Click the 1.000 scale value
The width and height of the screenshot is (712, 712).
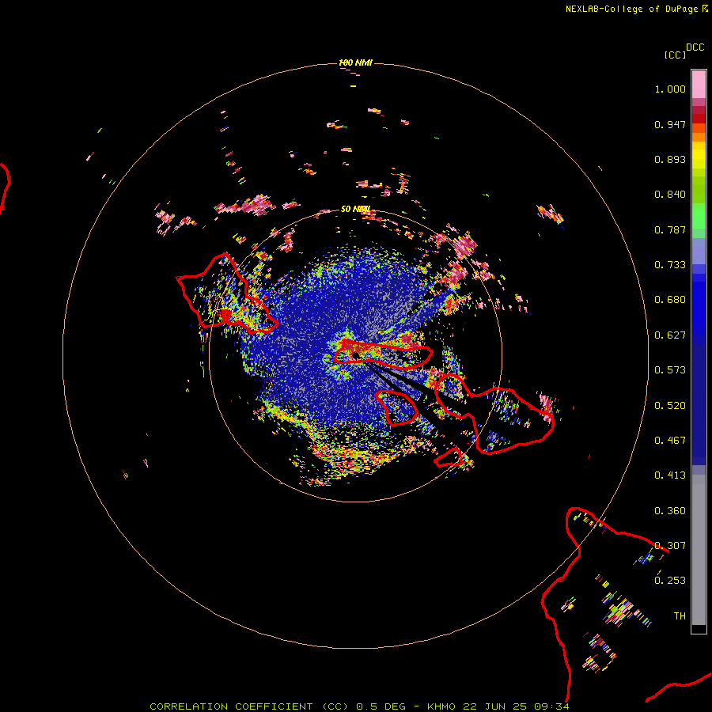tap(670, 89)
